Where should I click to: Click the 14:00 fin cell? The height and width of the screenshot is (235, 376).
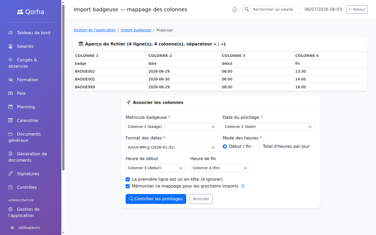click(x=331, y=79)
